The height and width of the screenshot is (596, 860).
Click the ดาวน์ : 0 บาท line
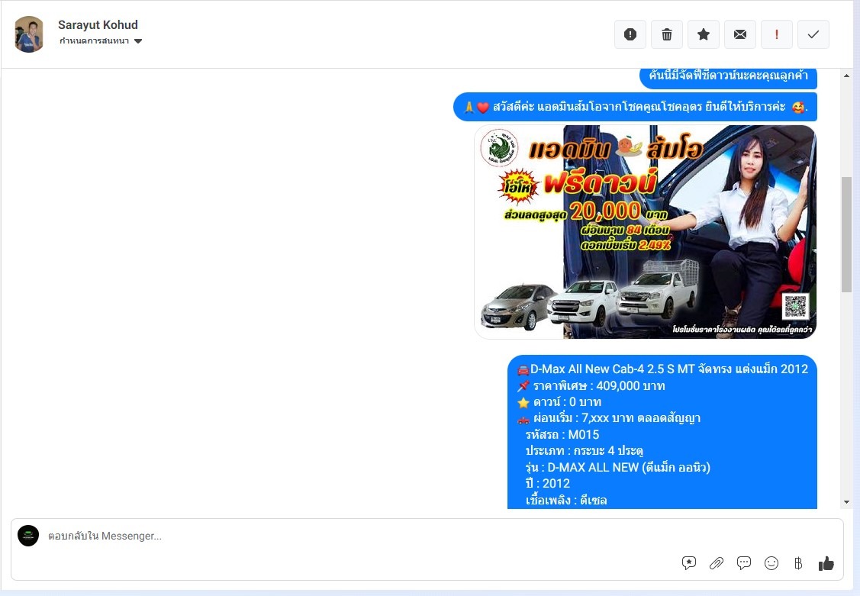(x=559, y=402)
